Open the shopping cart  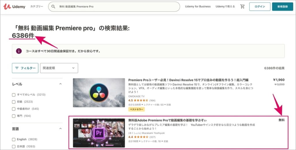[x=242, y=7]
